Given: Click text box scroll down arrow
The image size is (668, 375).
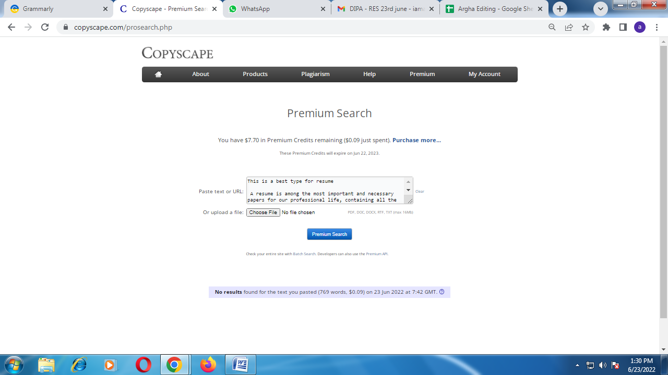Looking at the screenshot, I should (x=408, y=190).
